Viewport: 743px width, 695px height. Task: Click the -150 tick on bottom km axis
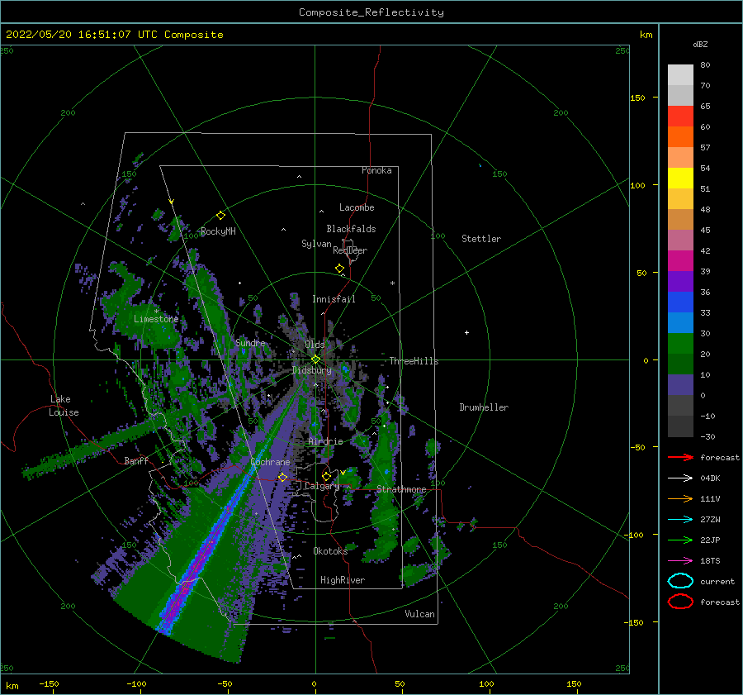pos(49,683)
